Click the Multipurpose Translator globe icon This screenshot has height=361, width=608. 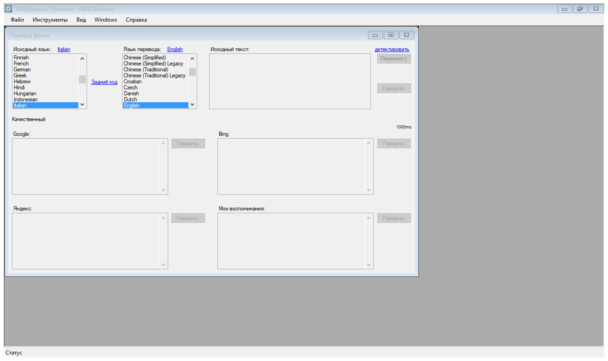8,9
